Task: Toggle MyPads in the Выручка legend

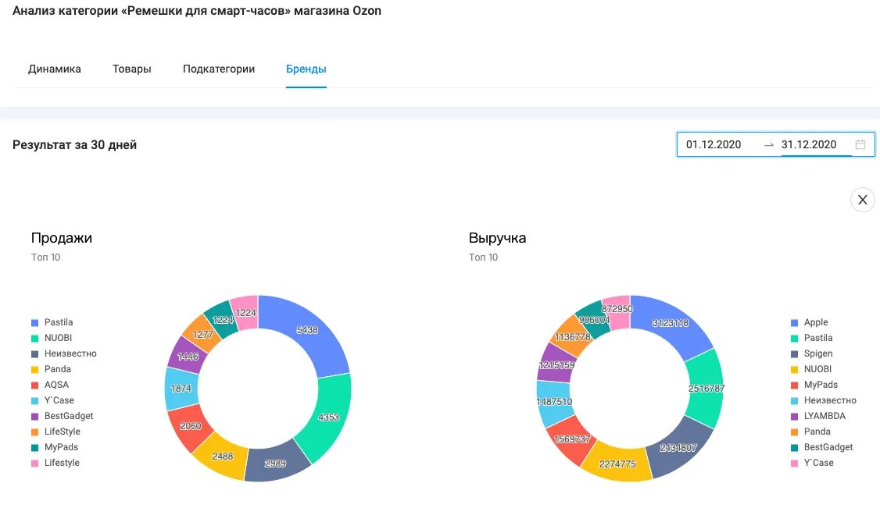Action: click(x=814, y=385)
